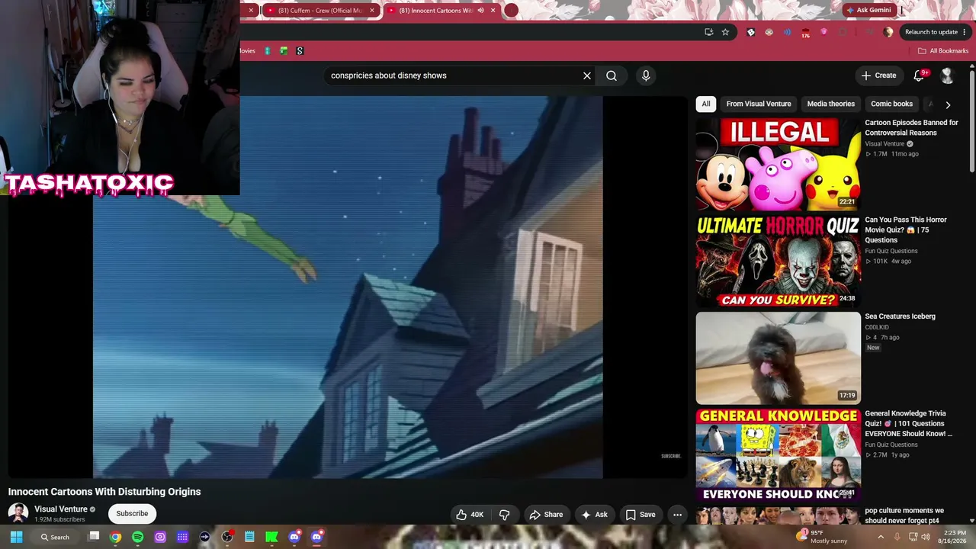Show hidden system tray icons

coord(881,537)
